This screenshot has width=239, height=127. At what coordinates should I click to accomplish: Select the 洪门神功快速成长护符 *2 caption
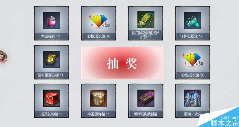pos(146,35)
